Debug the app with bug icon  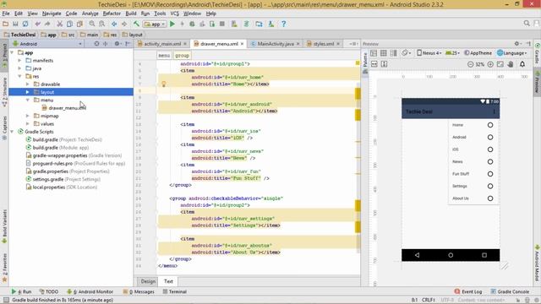tap(192, 24)
